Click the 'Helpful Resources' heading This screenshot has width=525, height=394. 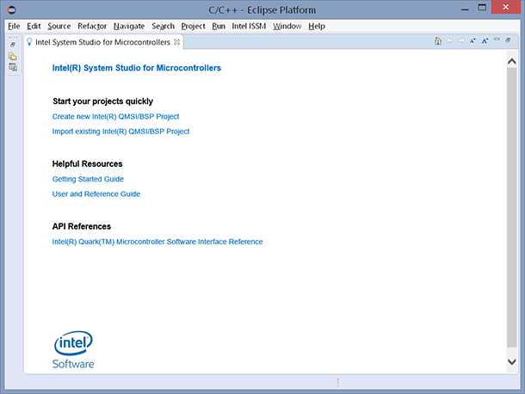pyautogui.click(x=87, y=164)
